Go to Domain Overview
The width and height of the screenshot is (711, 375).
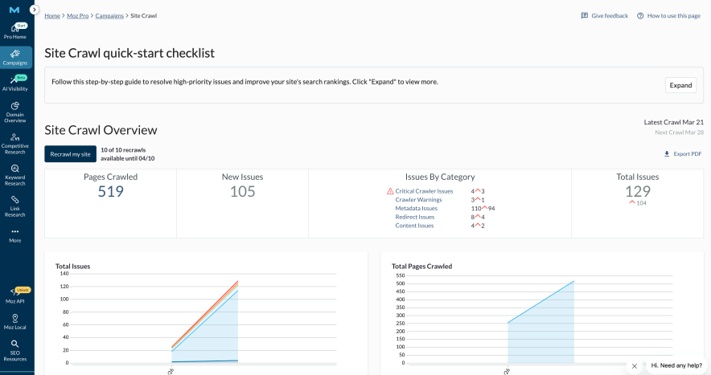pos(15,112)
